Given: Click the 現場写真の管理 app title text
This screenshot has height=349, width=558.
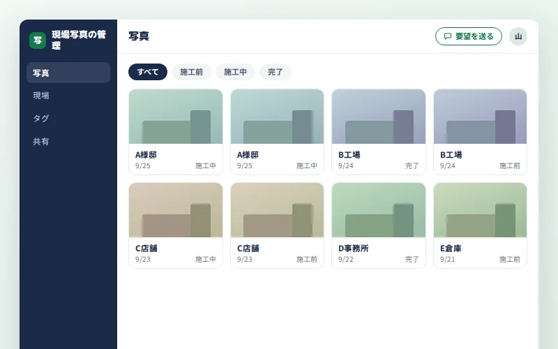Looking at the screenshot, I should coord(79,40).
